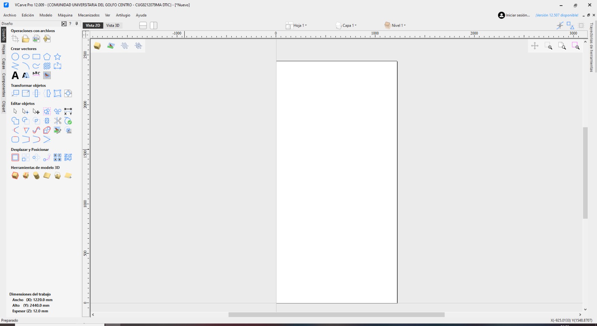The width and height of the screenshot is (597, 326).
Task: Toggle bitmap visibility in the 2D view
Action: (111, 46)
